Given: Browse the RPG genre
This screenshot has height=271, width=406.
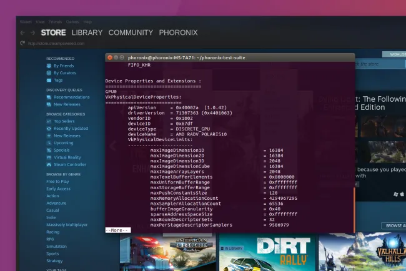Looking at the screenshot, I should tap(50, 239).
